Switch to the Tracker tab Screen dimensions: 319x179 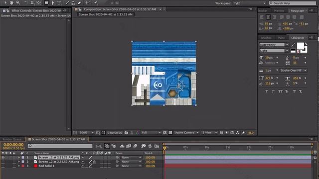coord(263,11)
